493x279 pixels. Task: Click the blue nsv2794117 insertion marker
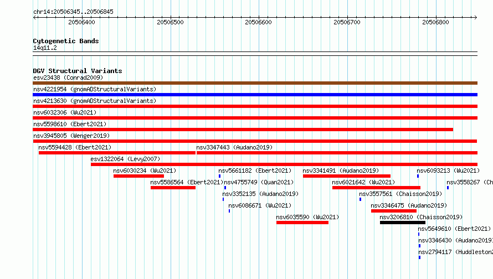click(419, 257)
